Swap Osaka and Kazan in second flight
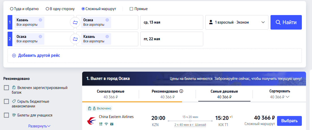312x130 pixels. click(x=75, y=39)
